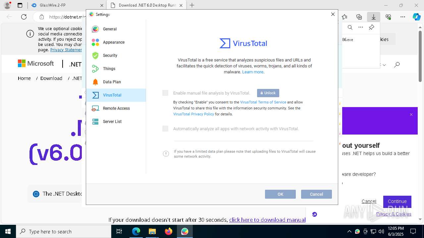Click the VirusTotal logo heading
The image size is (424, 238).
pos(243,43)
